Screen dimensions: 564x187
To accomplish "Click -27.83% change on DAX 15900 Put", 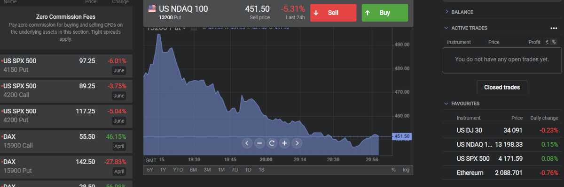I will 115,162.
